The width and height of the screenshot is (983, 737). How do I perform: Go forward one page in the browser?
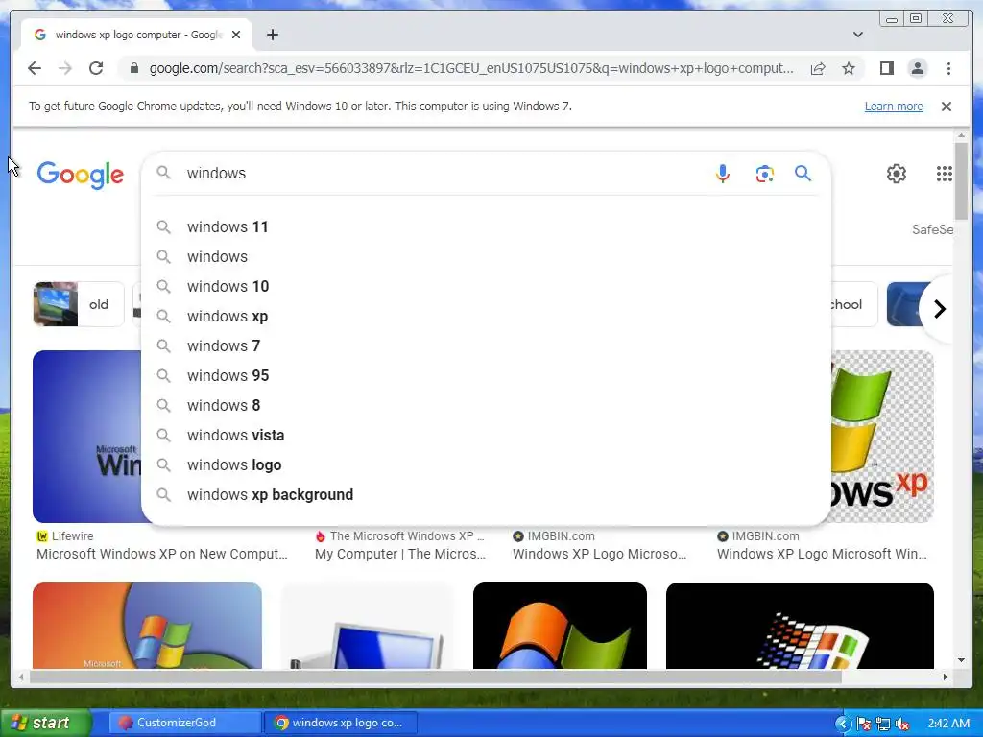(65, 68)
